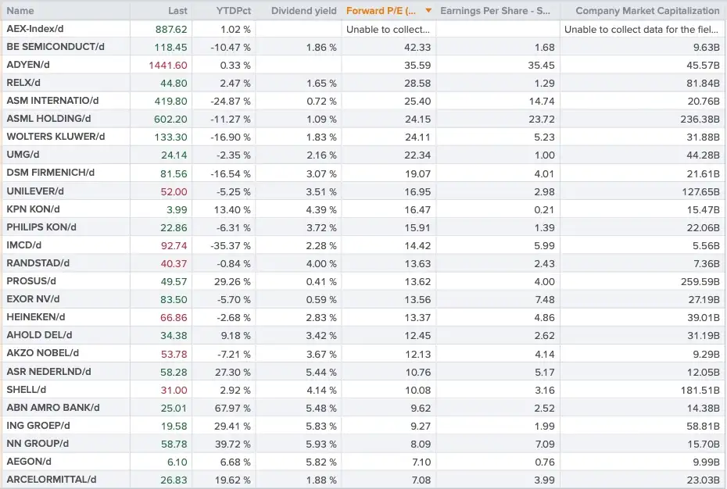Click ASML HOLDING market cap 236.38B
Image resolution: width=727 pixels, height=489 pixels.
(700, 119)
